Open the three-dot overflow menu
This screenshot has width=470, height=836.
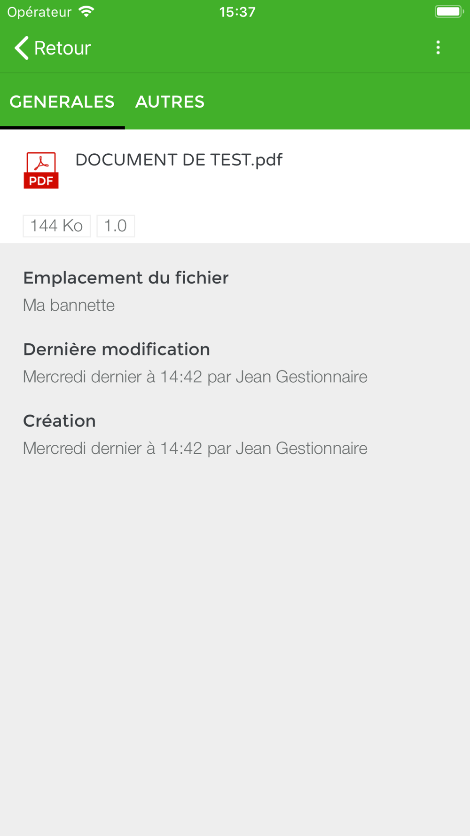[438, 47]
